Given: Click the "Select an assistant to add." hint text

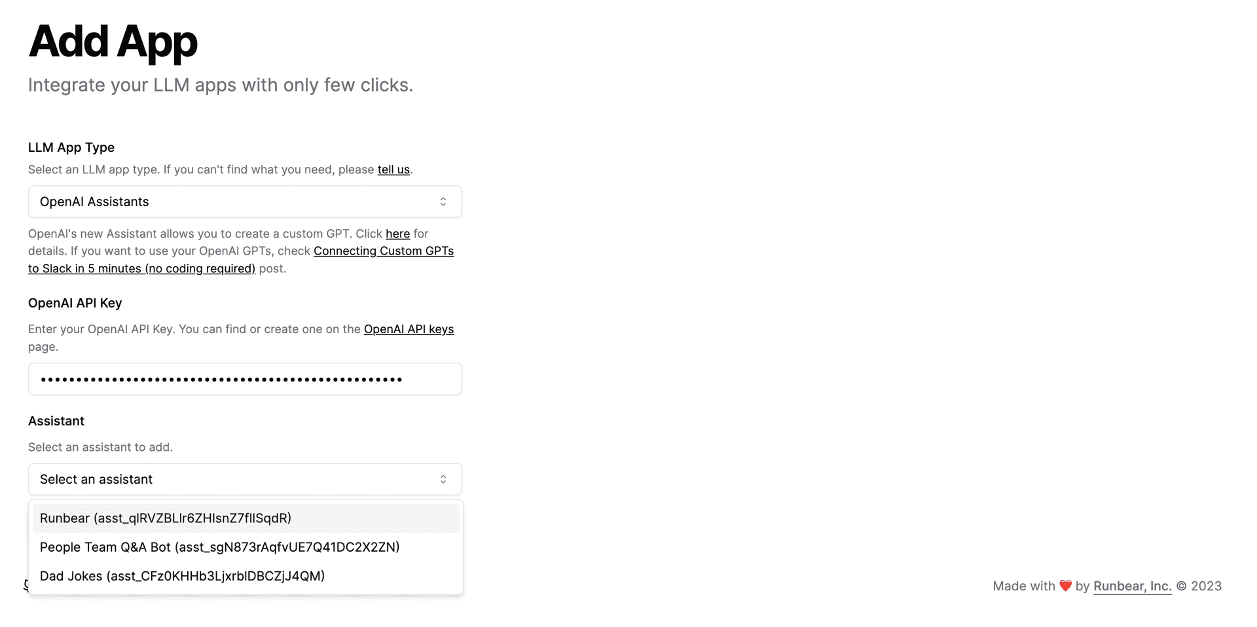Looking at the screenshot, I should [100, 447].
